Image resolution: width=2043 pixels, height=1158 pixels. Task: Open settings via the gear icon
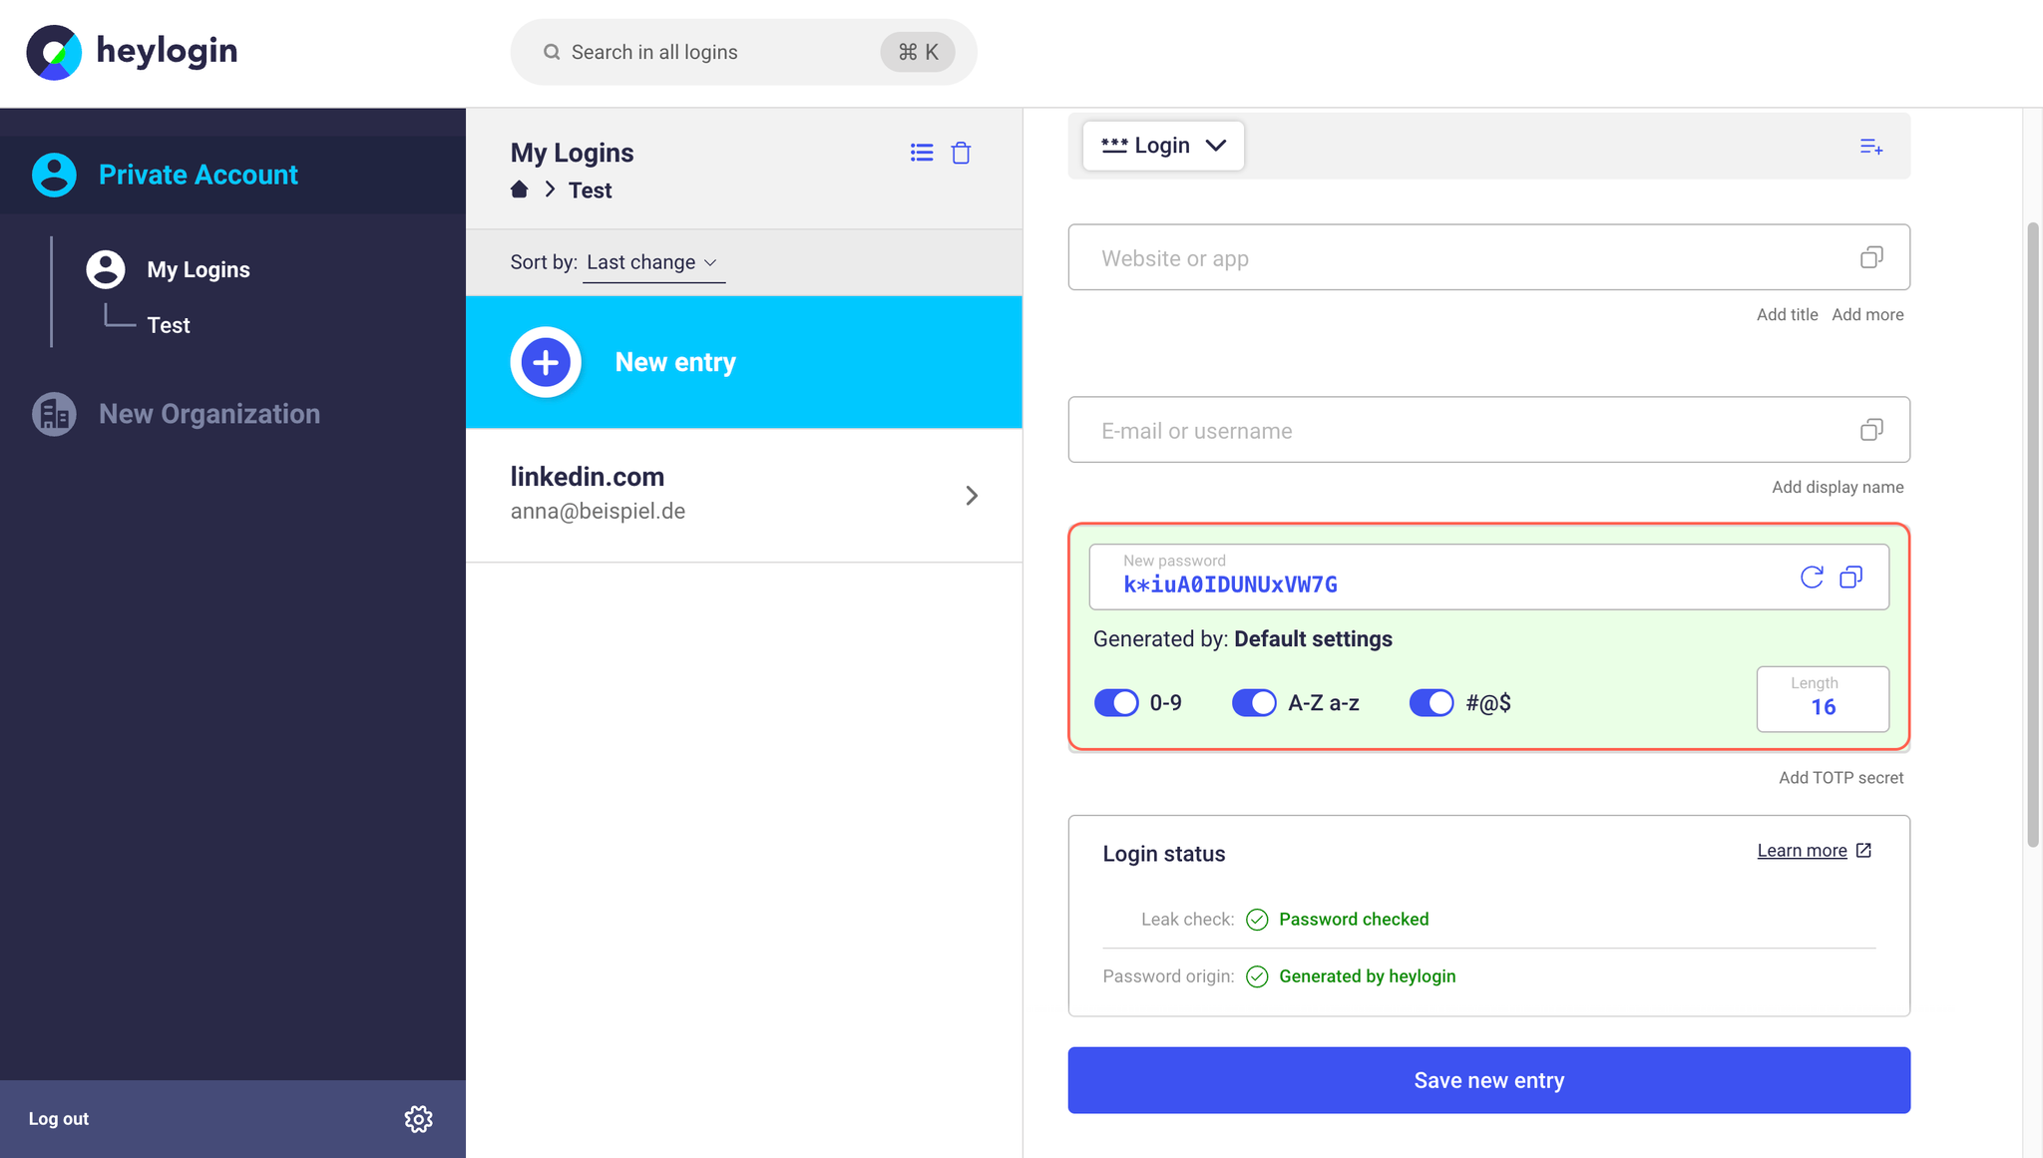point(419,1118)
